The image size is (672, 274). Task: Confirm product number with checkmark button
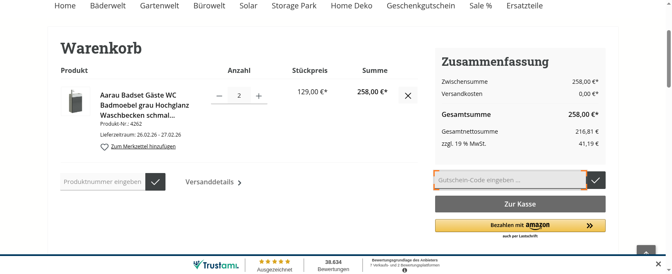coord(155,182)
